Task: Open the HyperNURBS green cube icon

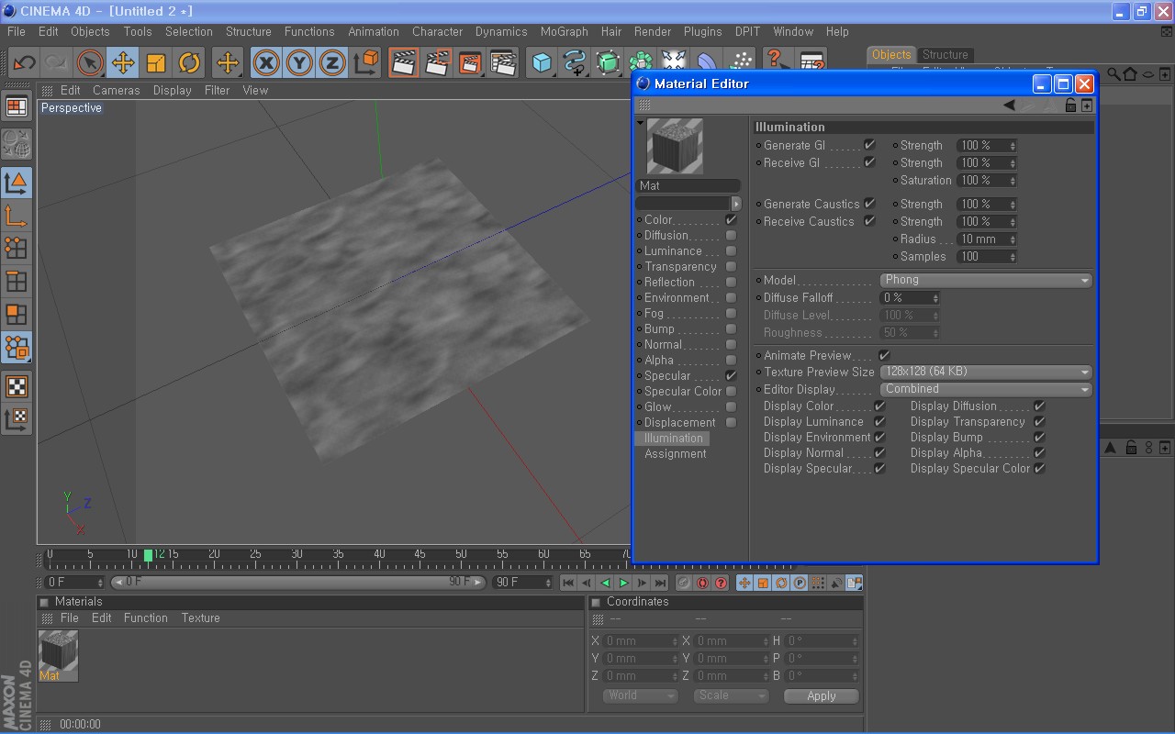Action: 608,63
